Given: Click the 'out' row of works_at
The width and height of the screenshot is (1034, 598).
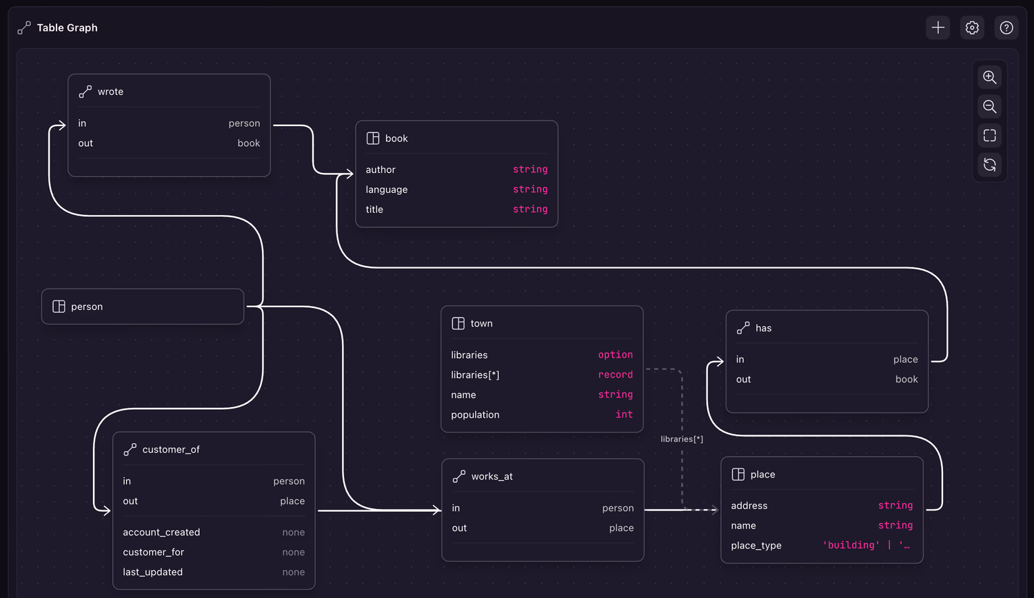Looking at the screenshot, I should click(543, 528).
